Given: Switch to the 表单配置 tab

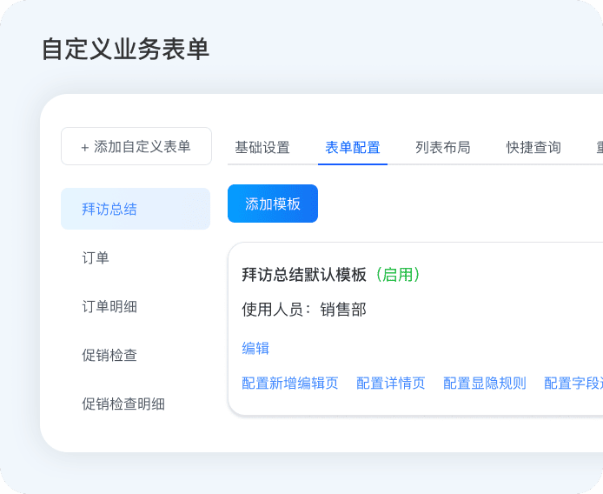Looking at the screenshot, I should pyautogui.click(x=353, y=147).
